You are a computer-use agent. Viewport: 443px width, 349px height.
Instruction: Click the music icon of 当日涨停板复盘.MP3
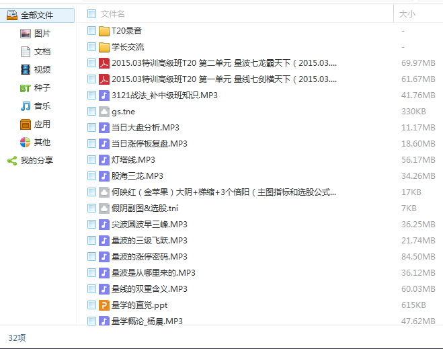coord(104,143)
